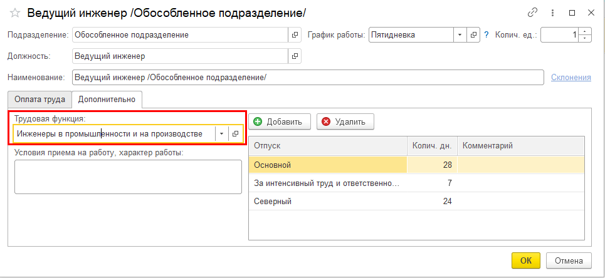Open the Трудовая функция linked record
The width and height of the screenshot is (605, 278).
[236, 133]
